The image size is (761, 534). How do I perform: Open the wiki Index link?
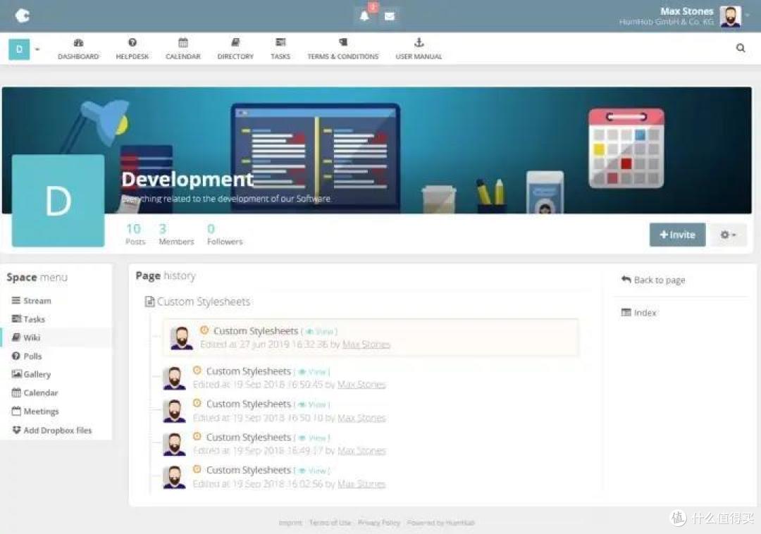[x=638, y=313]
